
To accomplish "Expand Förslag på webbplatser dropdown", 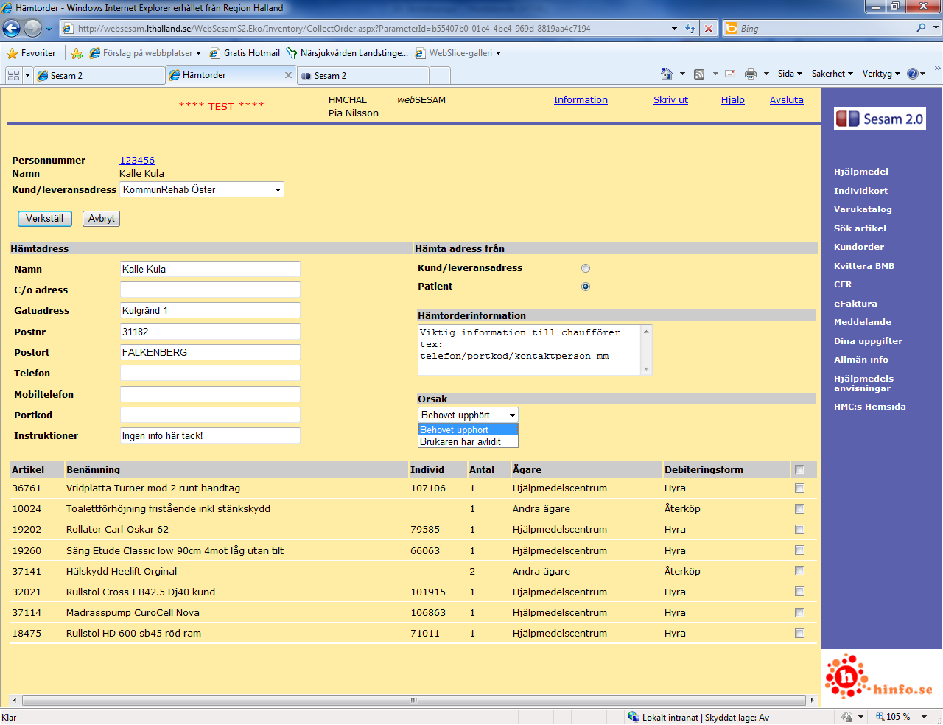I will pyautogui.click(x=198, y=53).
